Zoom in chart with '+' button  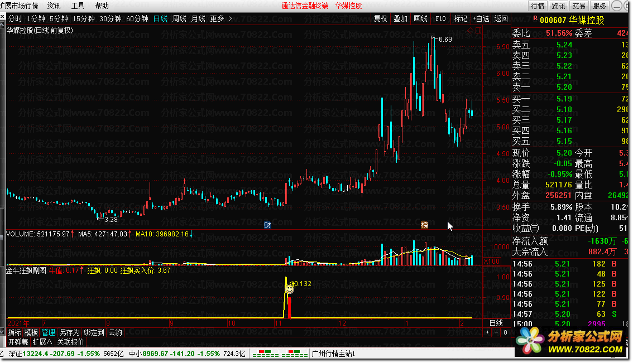point(488,332)
